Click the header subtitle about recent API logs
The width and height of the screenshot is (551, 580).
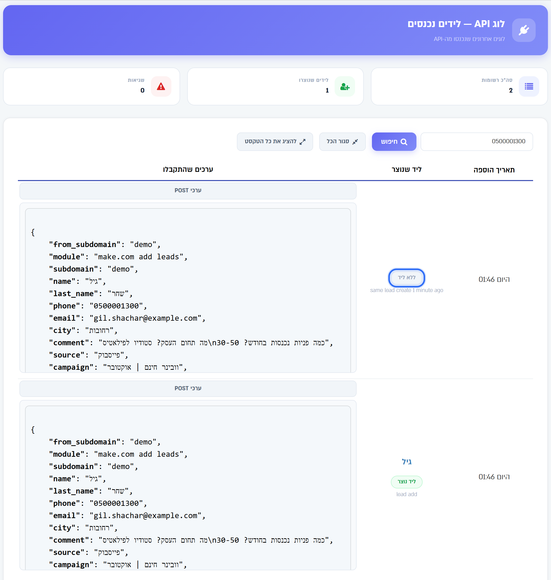coord(469,39)
